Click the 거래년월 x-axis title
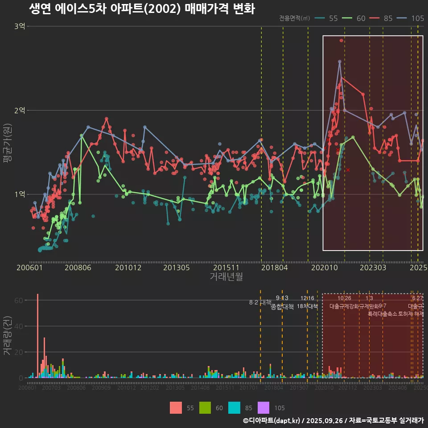This screenshot has height=428, width=428. [x=226, y=277]
